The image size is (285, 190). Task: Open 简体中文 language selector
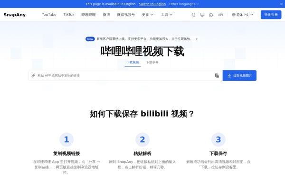[242, 15]
